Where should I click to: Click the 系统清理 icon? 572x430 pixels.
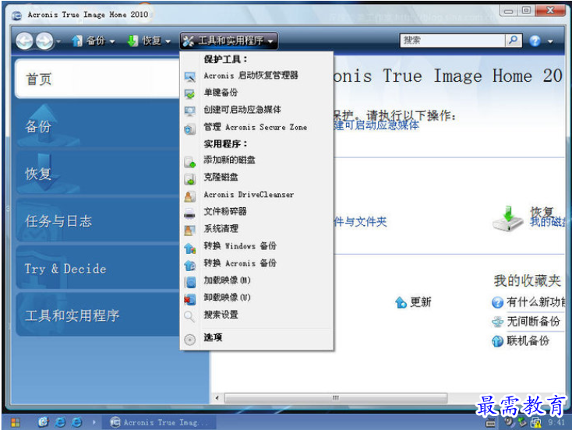click(189, 231)
